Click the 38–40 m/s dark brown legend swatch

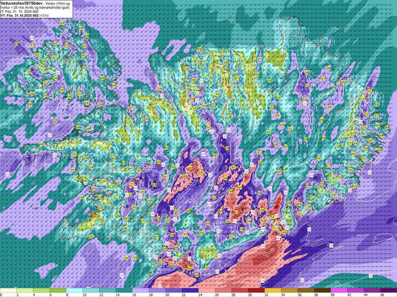pos(323,291)
